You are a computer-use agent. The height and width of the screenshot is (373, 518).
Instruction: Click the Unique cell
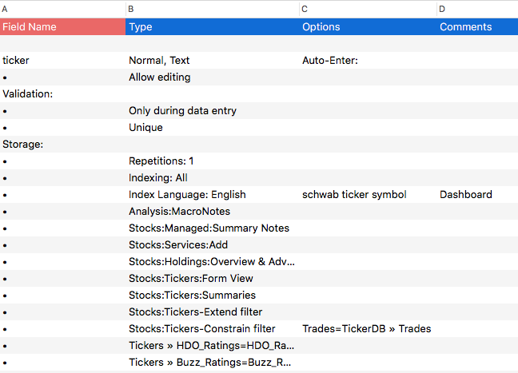[213, 128]
